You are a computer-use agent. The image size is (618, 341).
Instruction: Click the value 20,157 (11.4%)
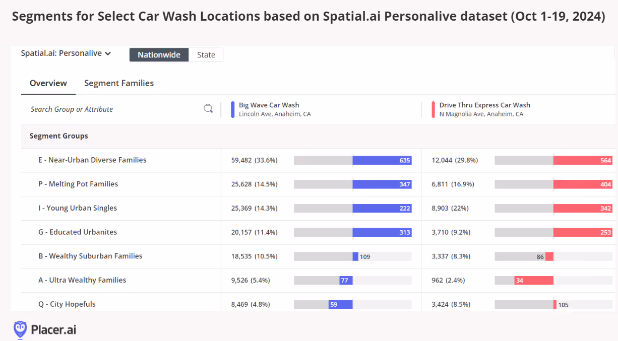click(254, 232)
